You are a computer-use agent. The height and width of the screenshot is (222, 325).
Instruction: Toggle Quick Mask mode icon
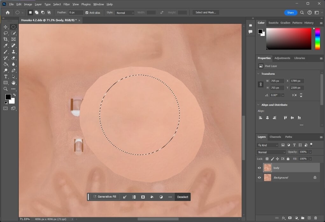6,108
